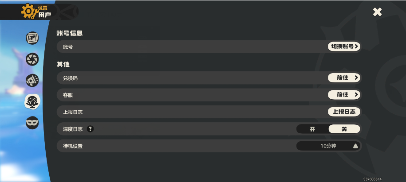Select the 账号 row
The image size is (406, 182).
pos(209,46)
